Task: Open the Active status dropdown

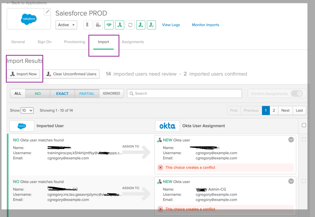Action: tap(66, 25)
